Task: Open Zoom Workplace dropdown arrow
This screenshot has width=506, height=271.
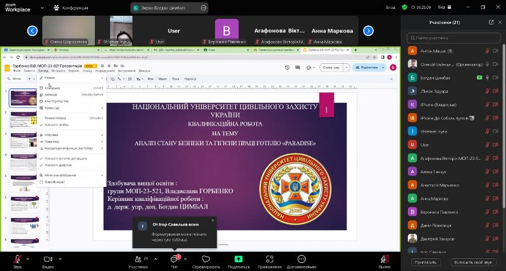Action: tap(42, 8)
